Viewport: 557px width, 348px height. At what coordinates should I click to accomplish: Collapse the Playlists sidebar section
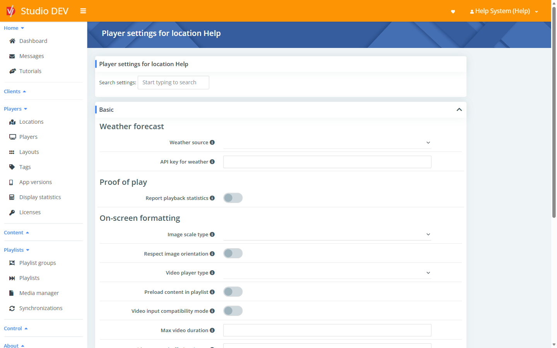point(17,250)
